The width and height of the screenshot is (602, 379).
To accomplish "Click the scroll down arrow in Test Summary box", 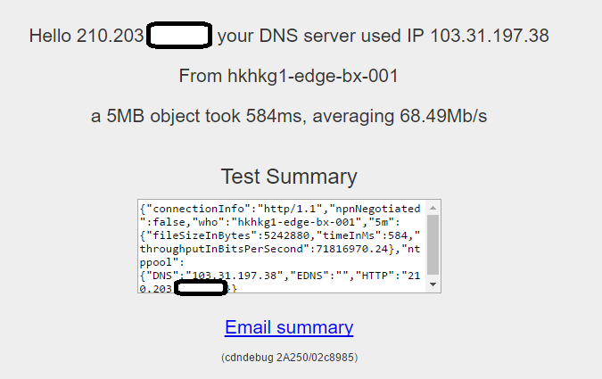I will coord(433,284).
